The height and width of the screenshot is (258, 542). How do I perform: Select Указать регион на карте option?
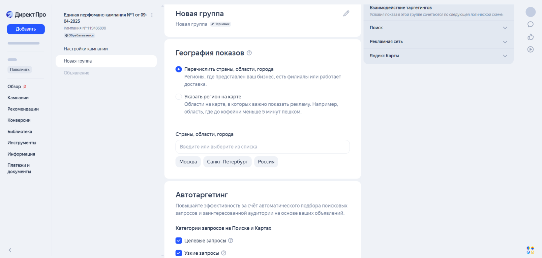pyautogui.click(x=179, y=97)
